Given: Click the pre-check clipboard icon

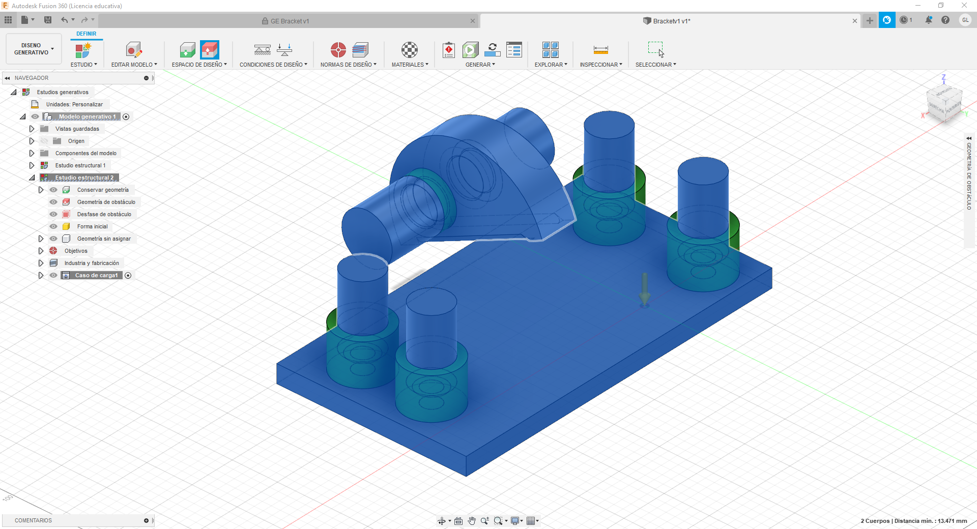Looking at the screenshot, I should (x=449, y=50).
